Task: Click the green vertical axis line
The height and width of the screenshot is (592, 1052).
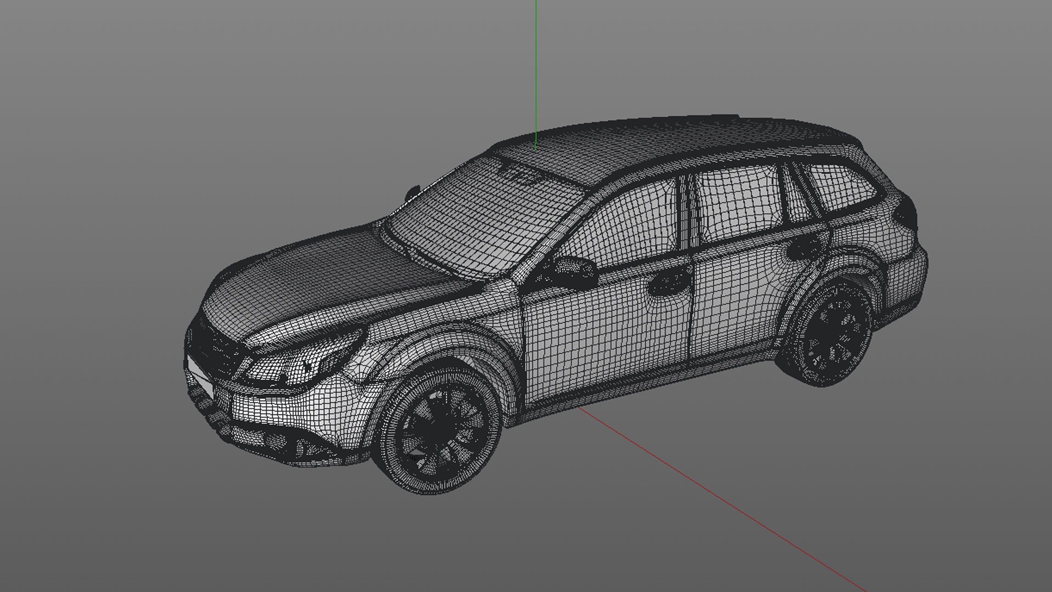Action: pos(535,66)
